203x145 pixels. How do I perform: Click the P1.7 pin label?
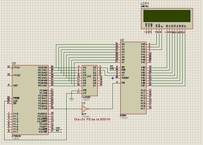[x=16, y=132]
